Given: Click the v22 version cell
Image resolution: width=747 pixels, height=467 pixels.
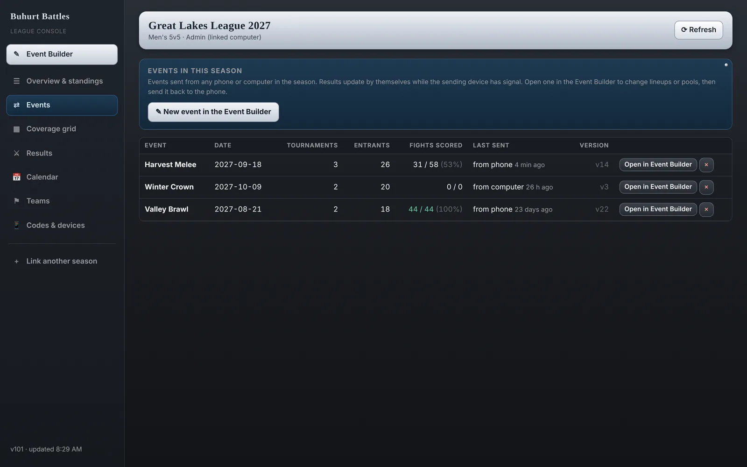Looking at the screenshot, I should (x=602, y=210).
